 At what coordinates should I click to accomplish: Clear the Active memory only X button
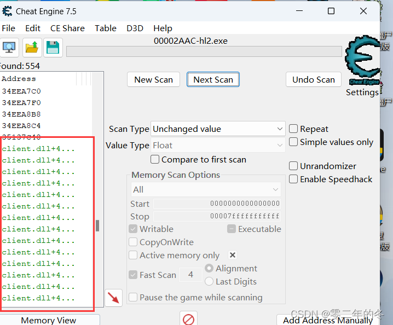pyautogui.click(x=233, y=255)
